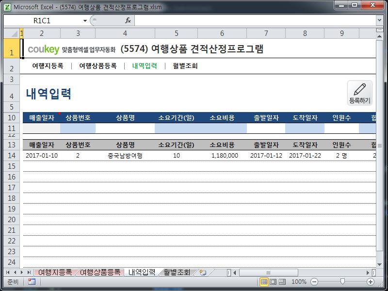Click the Name Box showing R1C1
This screenshot has height=291, width=388.
pyautogui.click(x=42, y=21)
